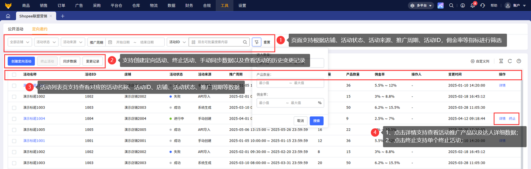531x169 pixels.
Task: Click 佣金率 最小值 input in filter popup
Action: [x=270, y=103]
